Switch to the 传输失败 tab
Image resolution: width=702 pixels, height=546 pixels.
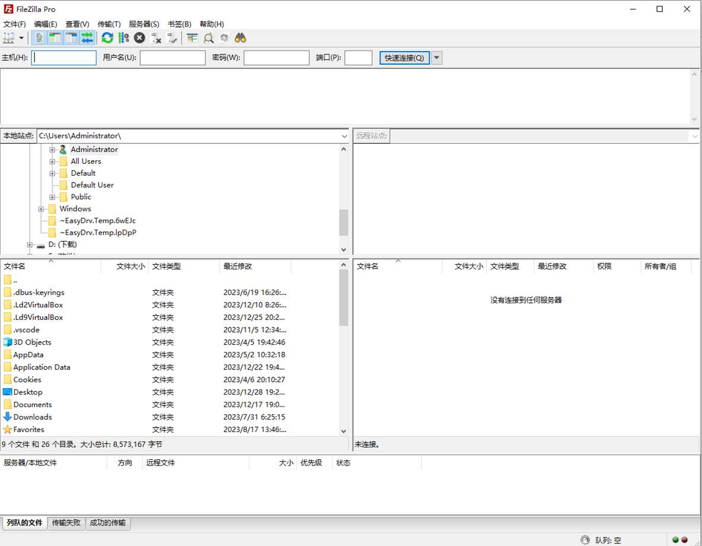click(66, 523)
